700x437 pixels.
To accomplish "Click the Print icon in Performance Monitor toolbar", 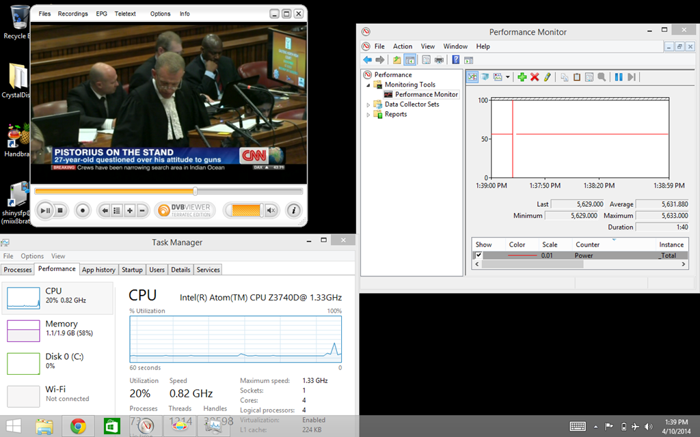I will (439, 60).
